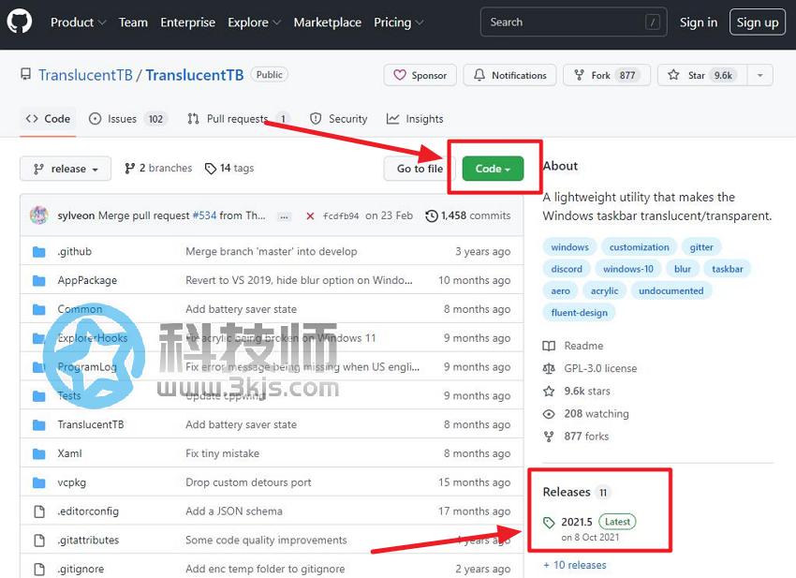Switch to the Insights tab

coord(415,119)
